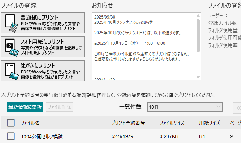This screenshot has width=241, height=143.
Task: Click the プリント予約番号 column header
Action: pos(128,123)
